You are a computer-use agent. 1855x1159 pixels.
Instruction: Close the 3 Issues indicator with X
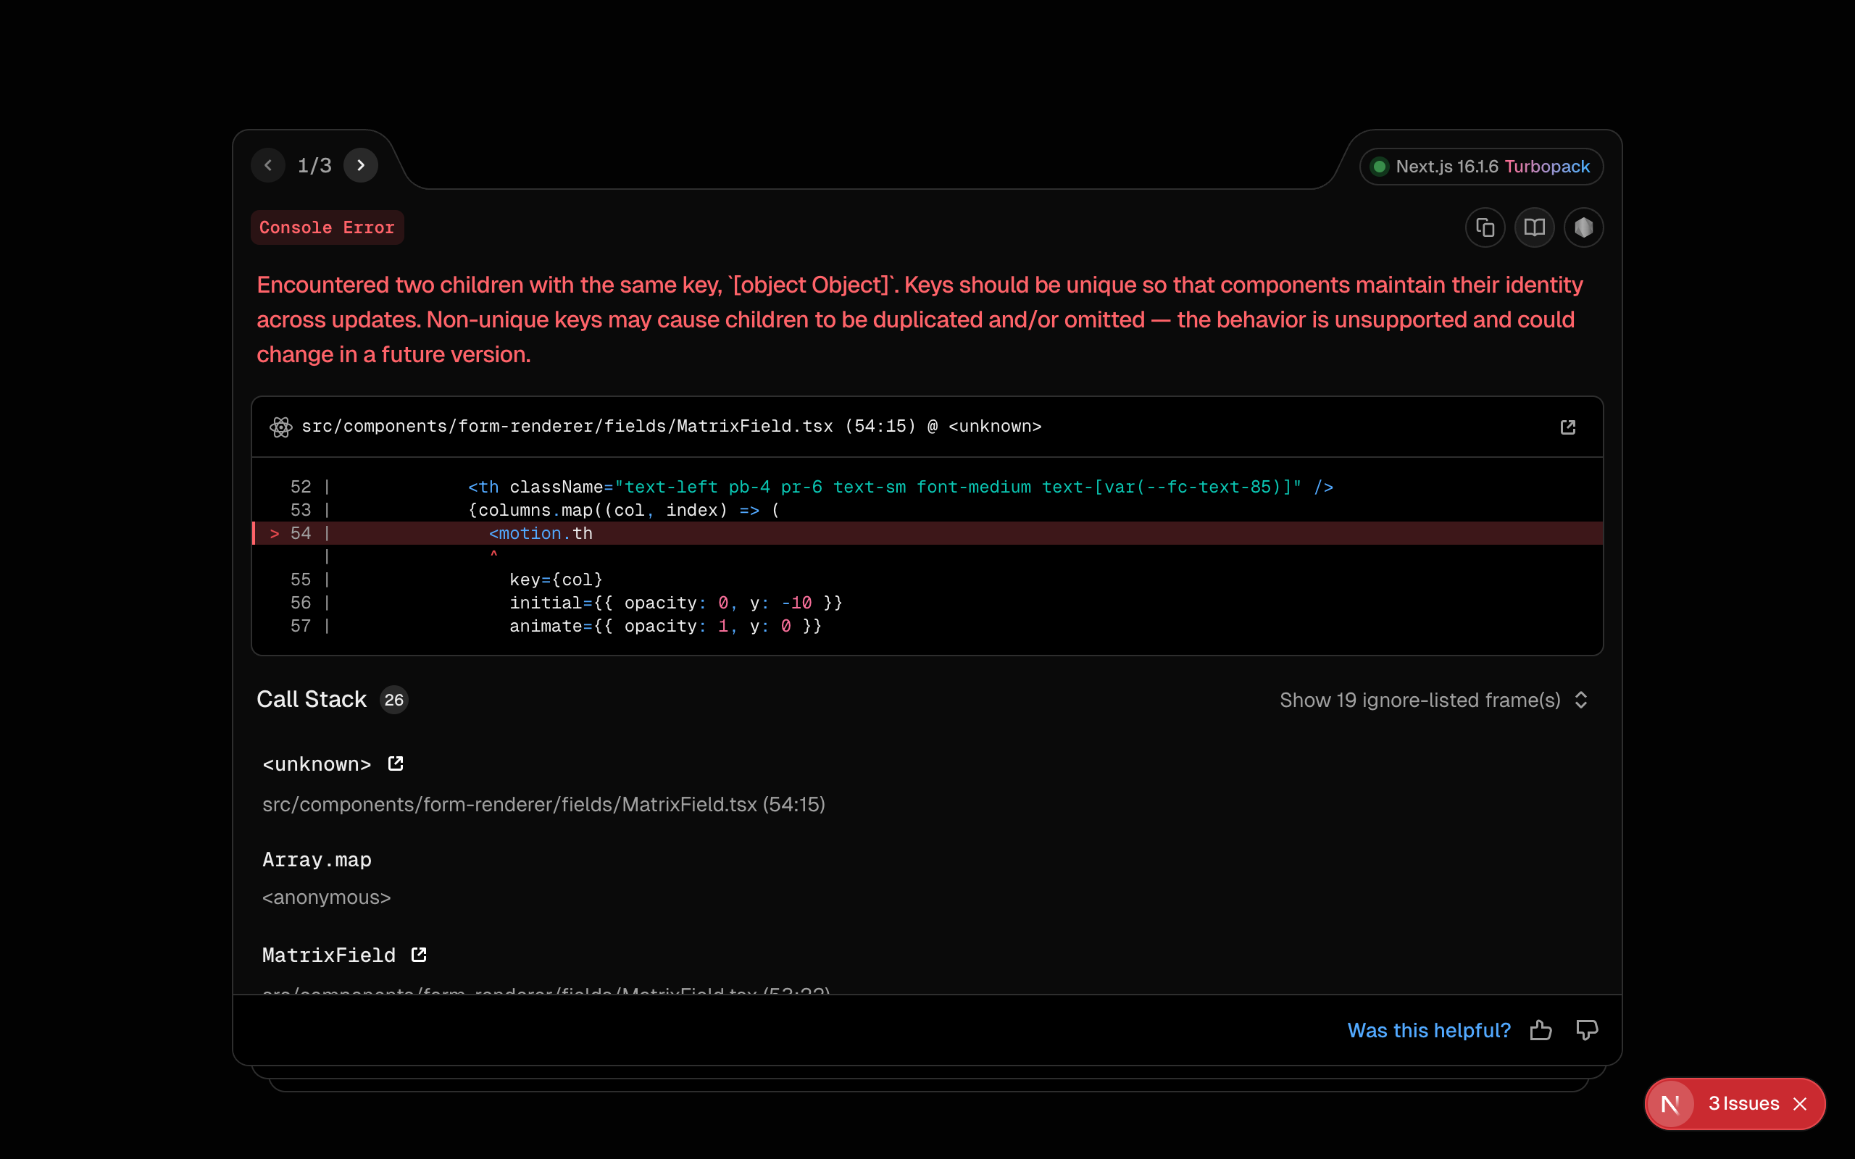[x=1801, y=1104]
